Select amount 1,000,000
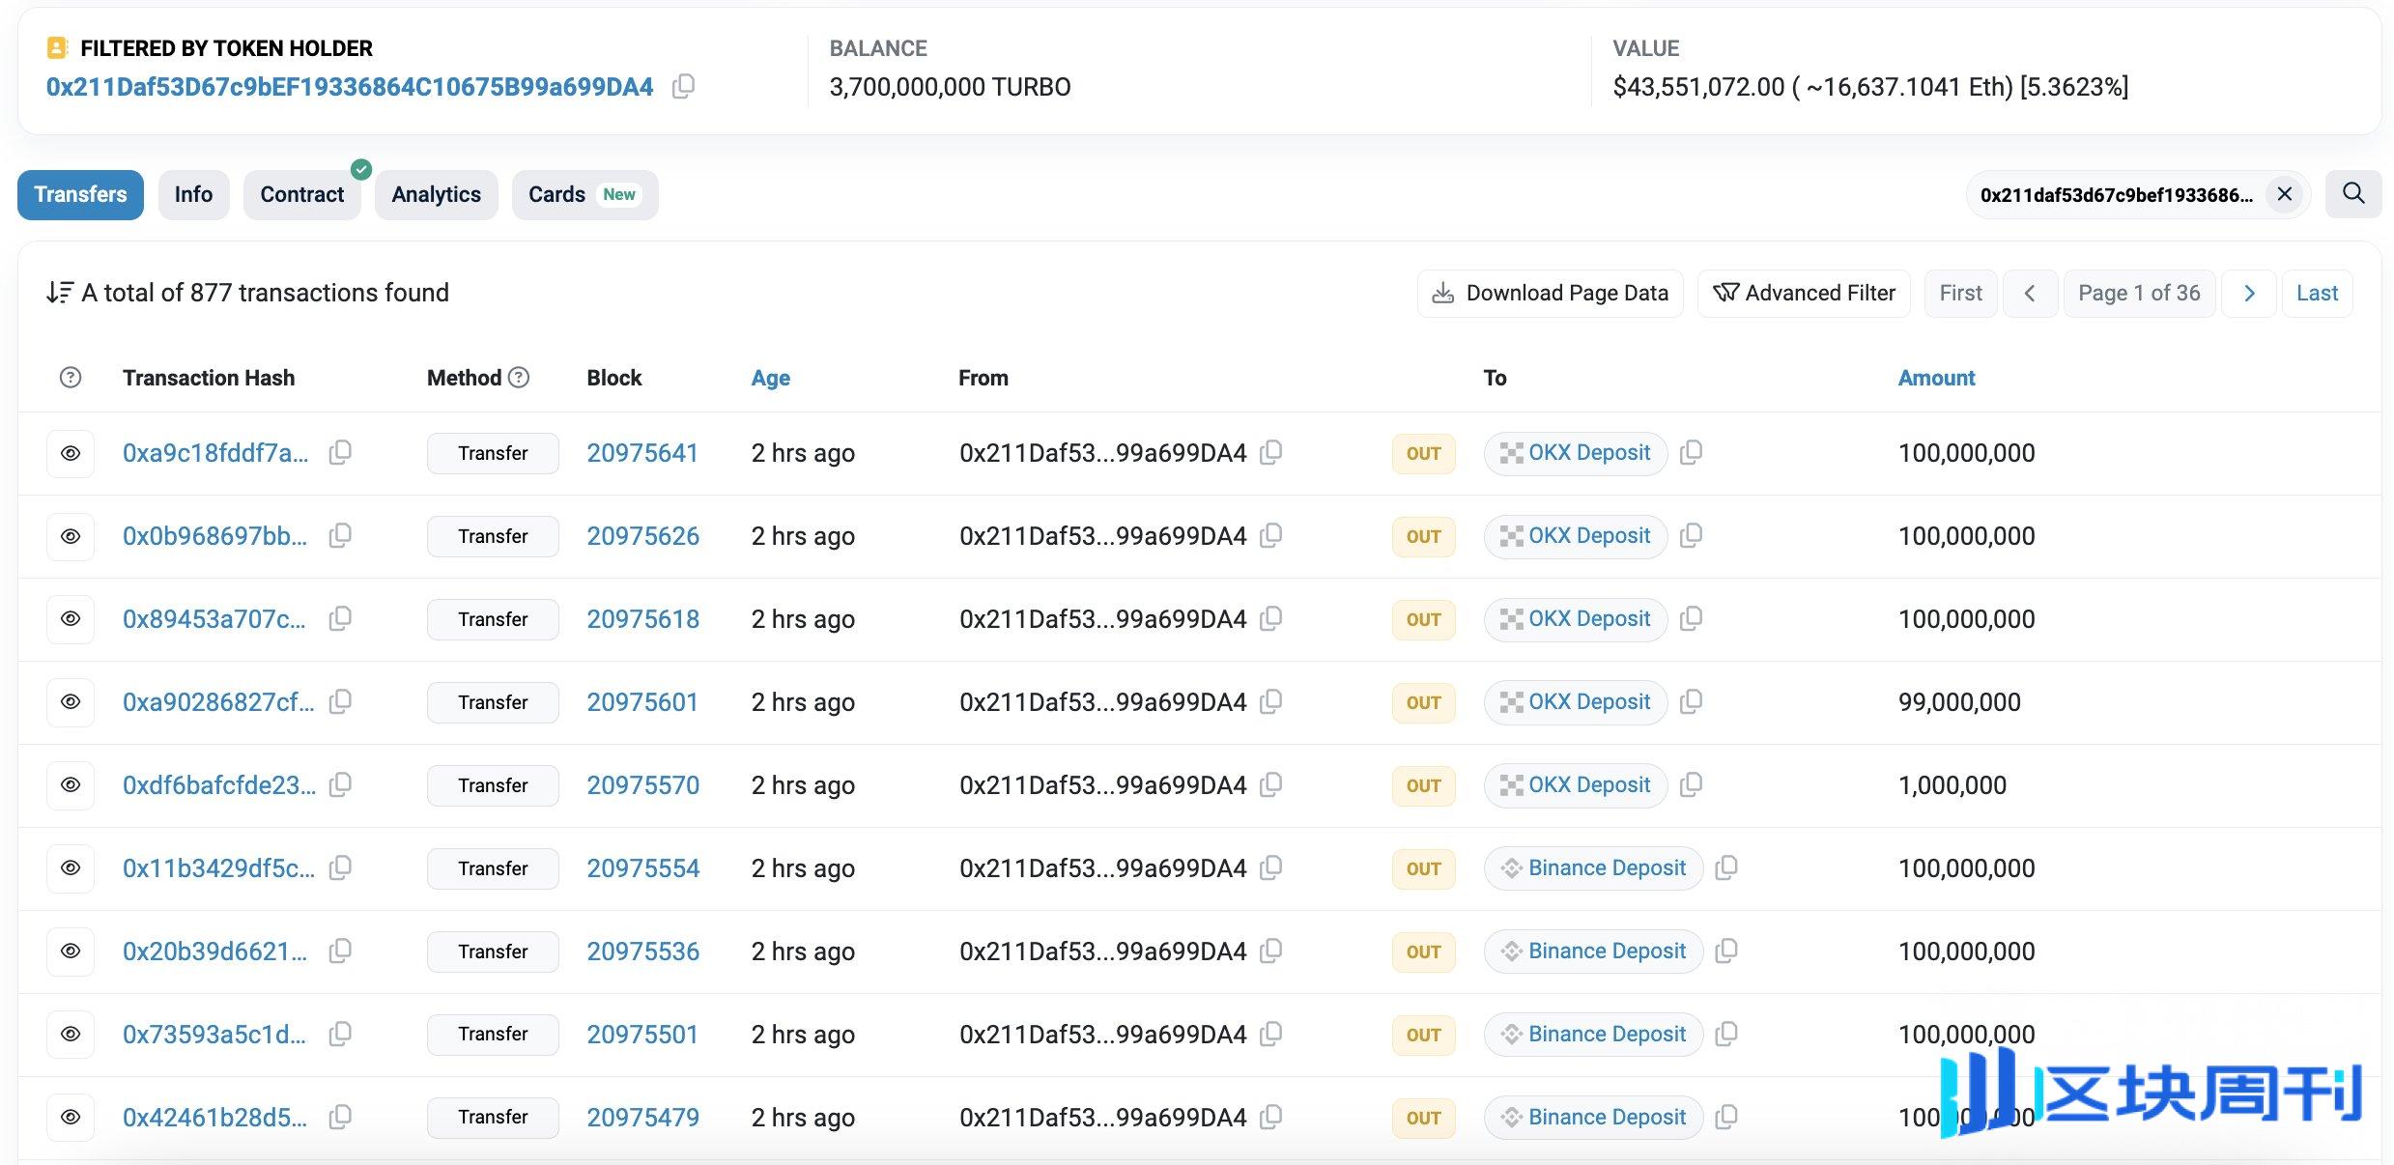Viewport: 2394px width, 1165px height. (x=1952, y=785)
